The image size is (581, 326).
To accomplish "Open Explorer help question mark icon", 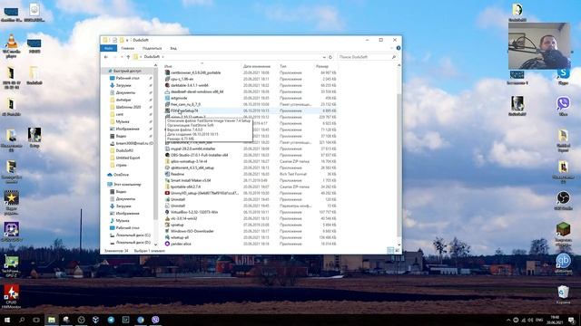I will pyautogui.click(x=399, y=48).
